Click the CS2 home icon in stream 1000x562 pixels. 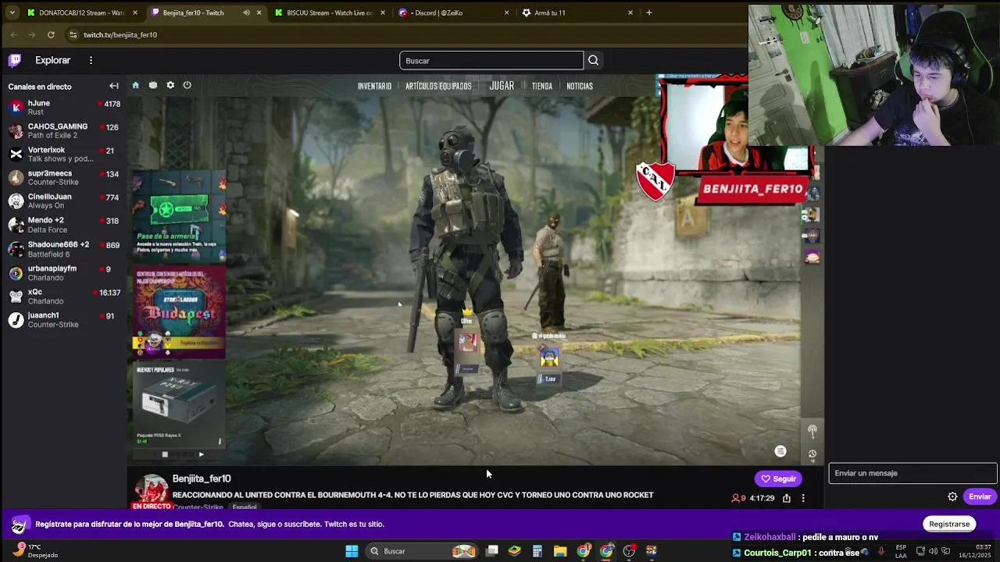(135, 85)
